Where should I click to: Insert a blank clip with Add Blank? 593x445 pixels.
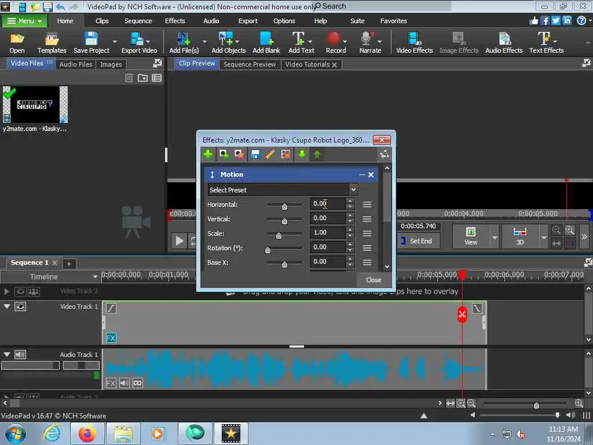coord(266,43)
